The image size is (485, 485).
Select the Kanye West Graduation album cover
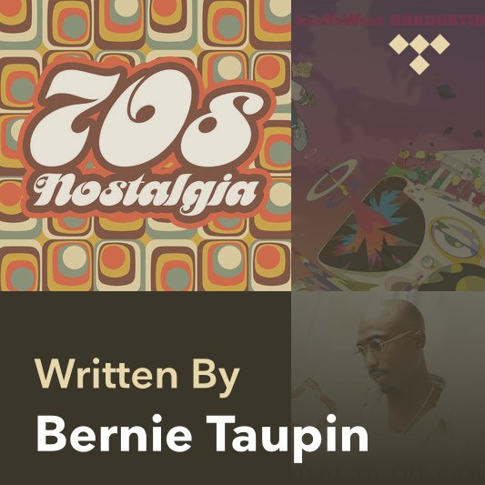(389, 146)
